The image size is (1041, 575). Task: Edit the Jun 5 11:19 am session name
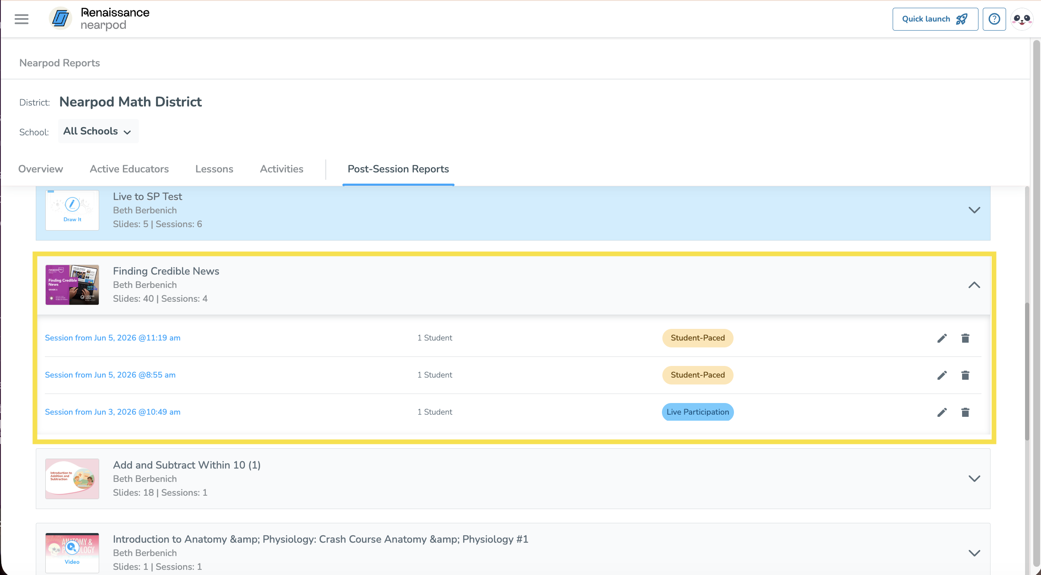tap(942, 338)
